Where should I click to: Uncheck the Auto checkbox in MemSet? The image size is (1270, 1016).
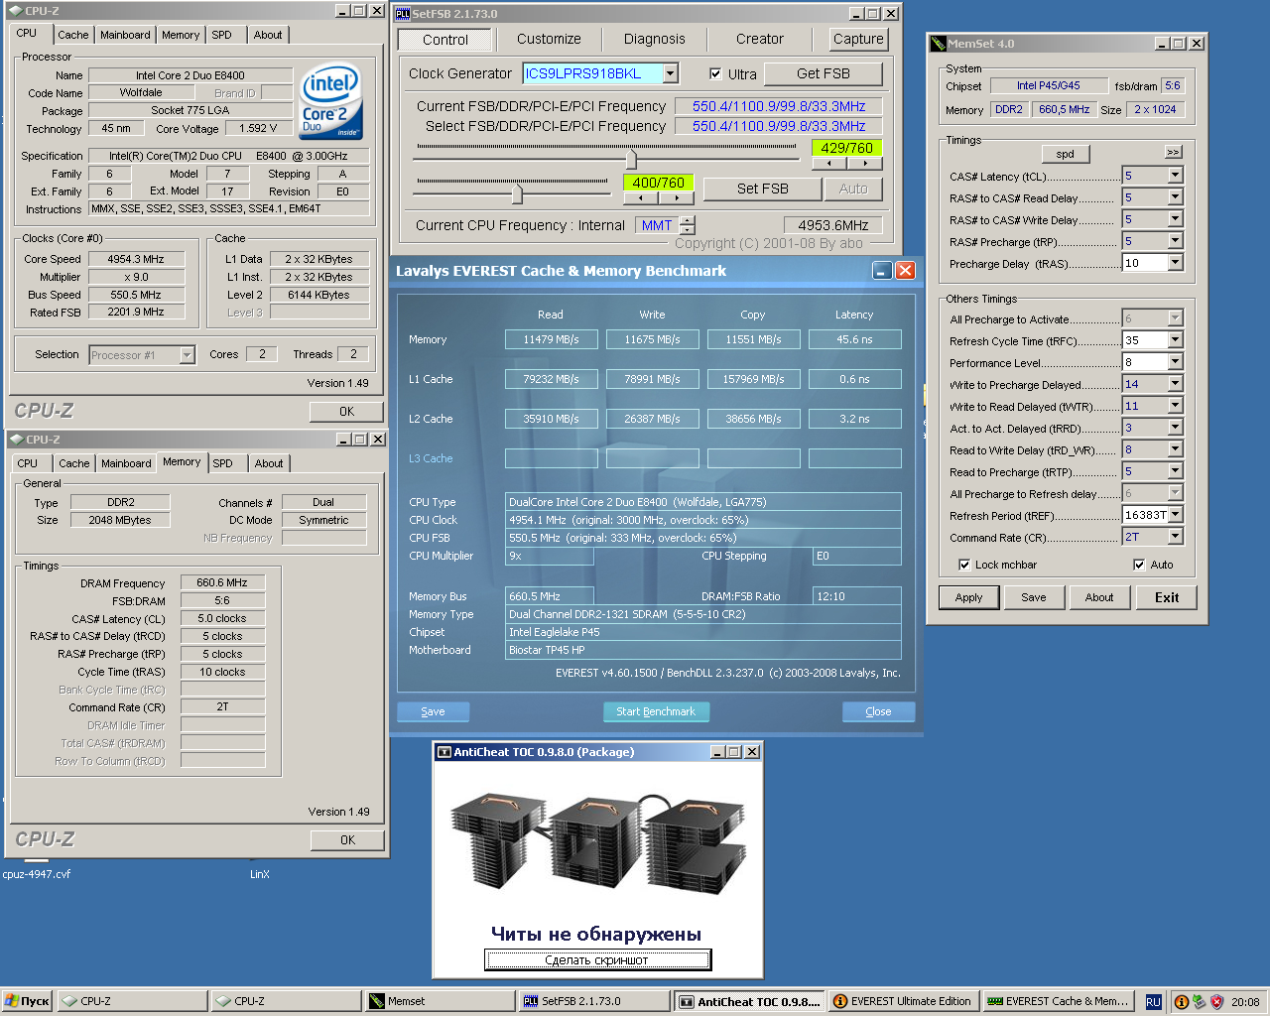coord(1139,565)
